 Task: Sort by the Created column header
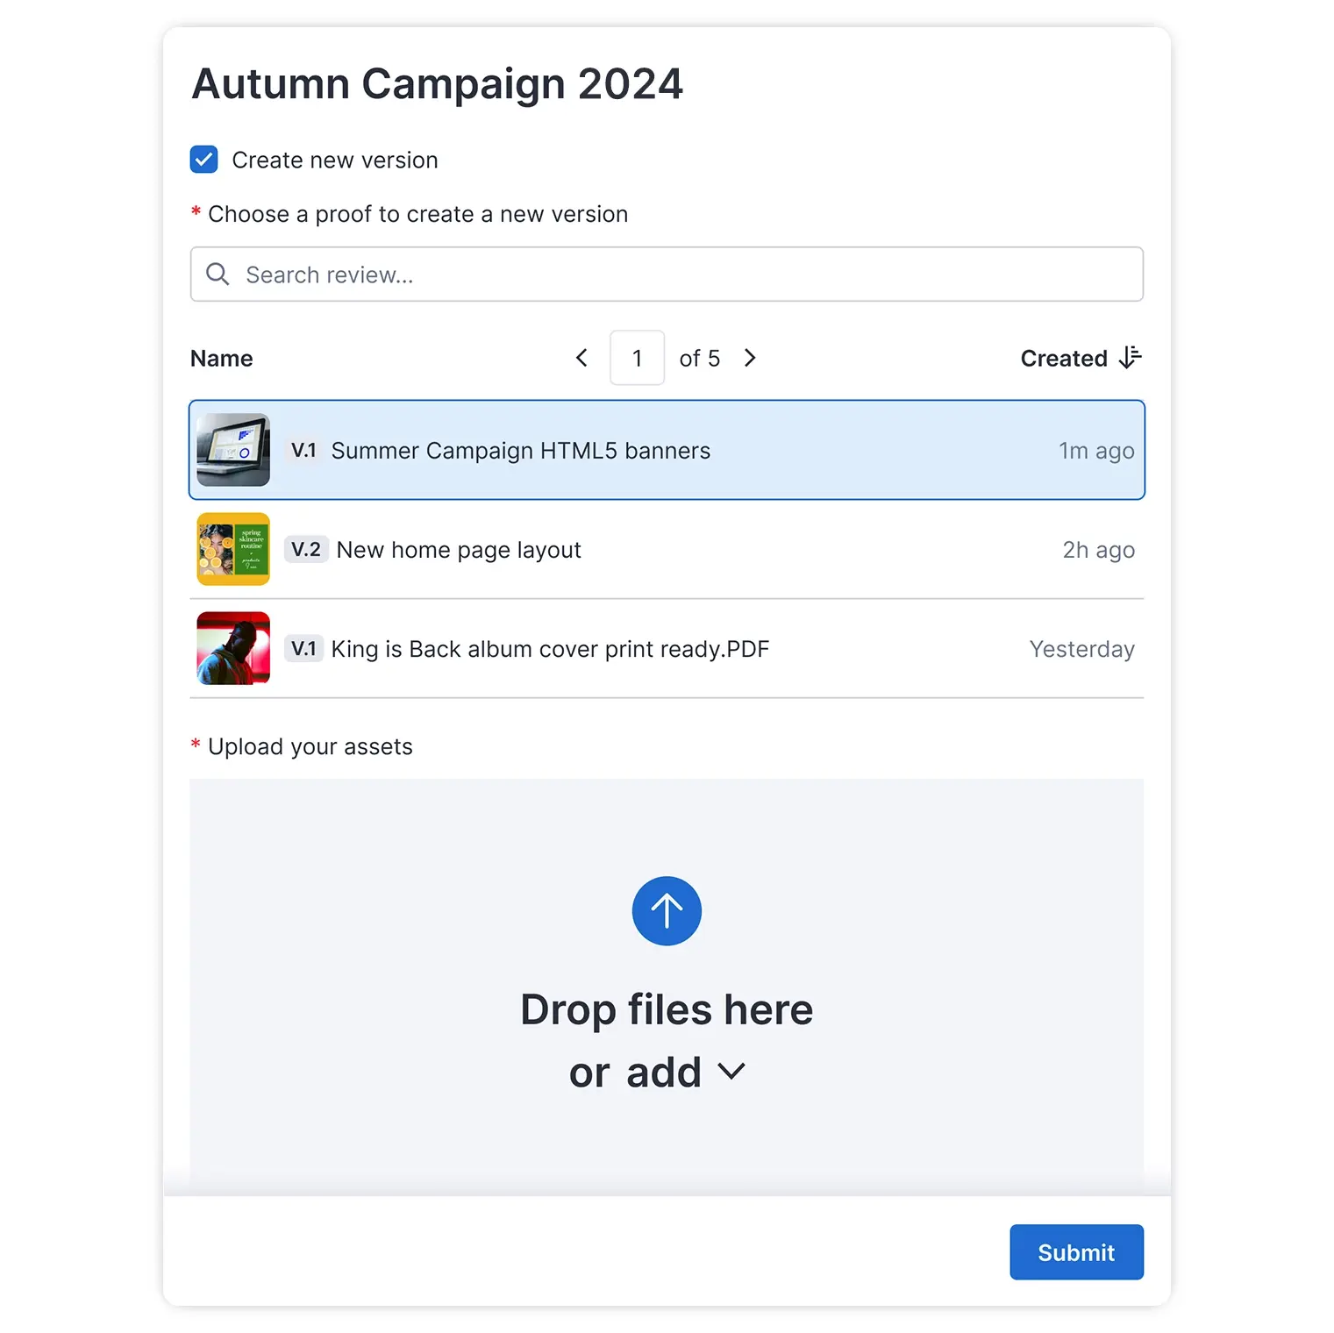1064,358
